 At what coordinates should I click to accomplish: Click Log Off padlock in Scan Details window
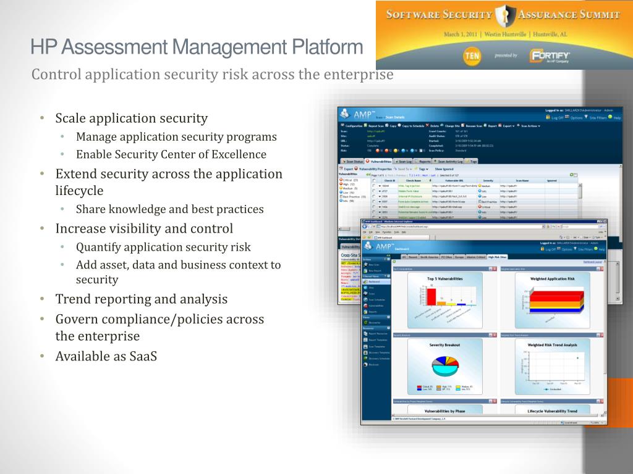pyautogui.click(x=548, y=117)
